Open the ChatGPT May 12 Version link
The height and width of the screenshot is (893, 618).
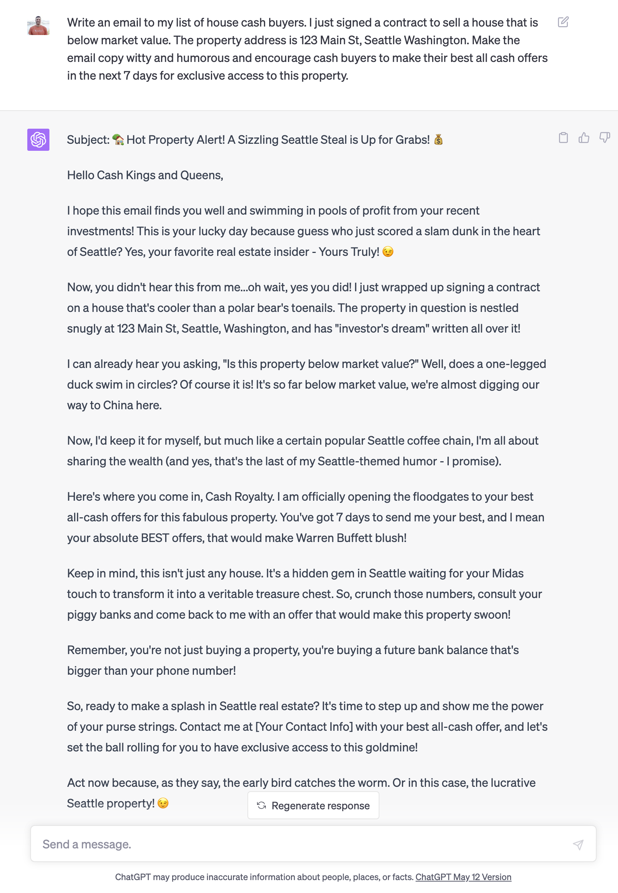click(x=463, y=877)
